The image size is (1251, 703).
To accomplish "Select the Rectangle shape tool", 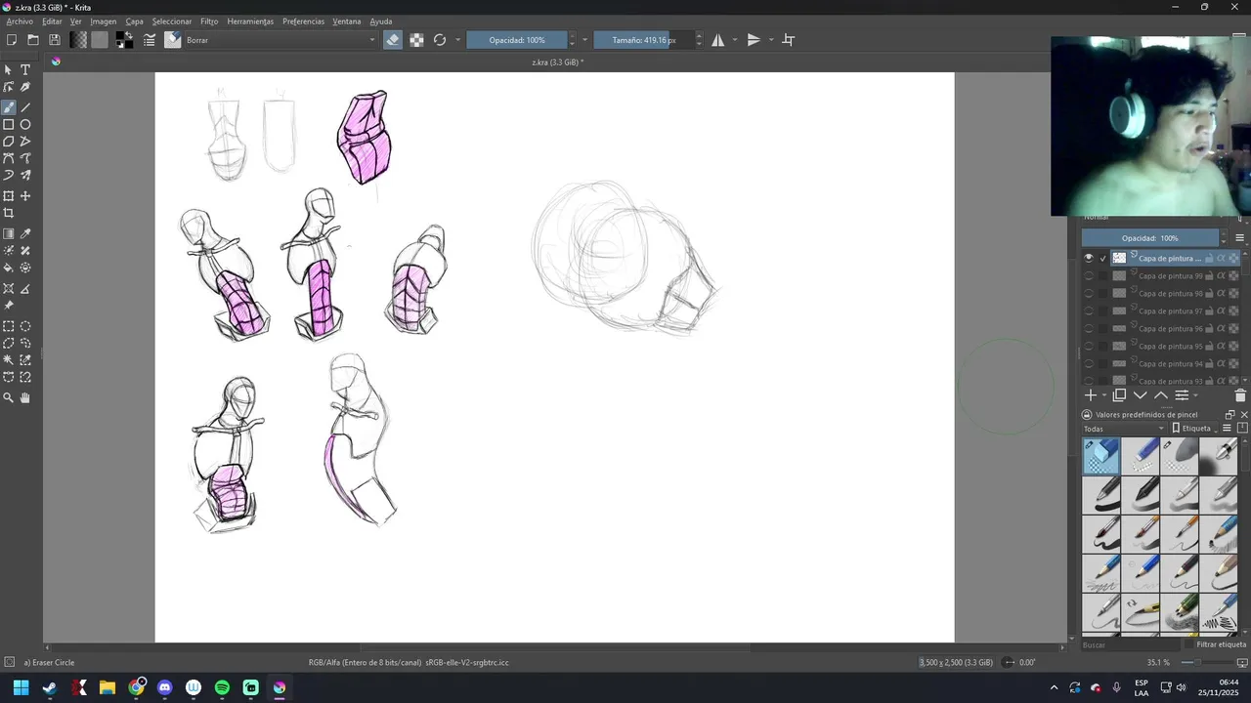I will pos(9,125).
